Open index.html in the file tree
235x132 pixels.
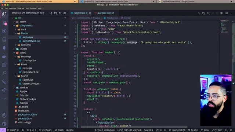click(x=23, y=111)
